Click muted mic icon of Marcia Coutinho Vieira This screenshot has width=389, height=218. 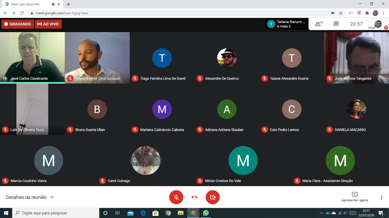pos(5,181)
